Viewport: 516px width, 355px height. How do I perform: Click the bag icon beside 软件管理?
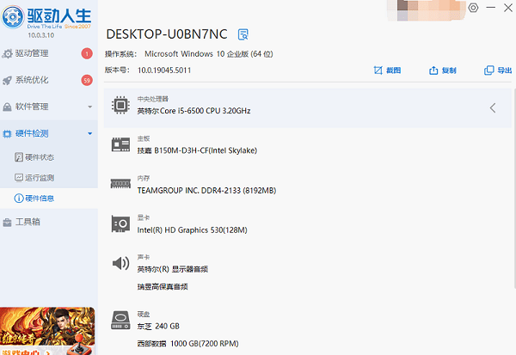click(x=7, y=107)
